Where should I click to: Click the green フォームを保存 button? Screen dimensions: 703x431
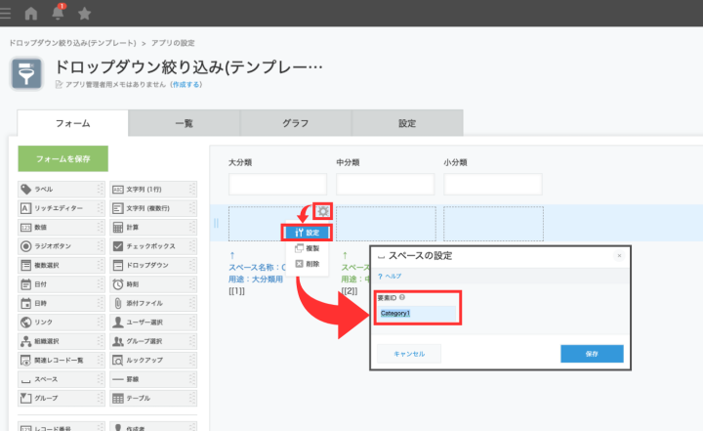click(x=63, y=158)
